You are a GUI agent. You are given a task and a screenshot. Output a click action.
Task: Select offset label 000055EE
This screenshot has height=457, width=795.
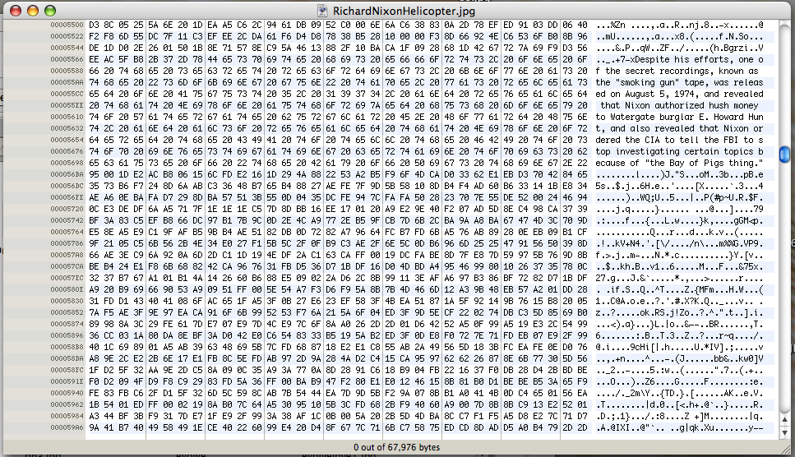[x=67, y=105]
